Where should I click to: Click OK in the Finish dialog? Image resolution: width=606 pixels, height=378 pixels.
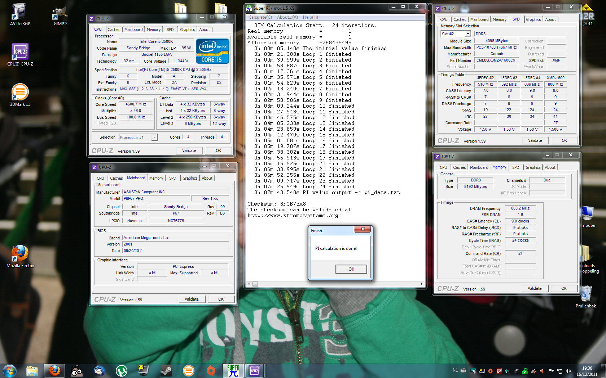351,269
